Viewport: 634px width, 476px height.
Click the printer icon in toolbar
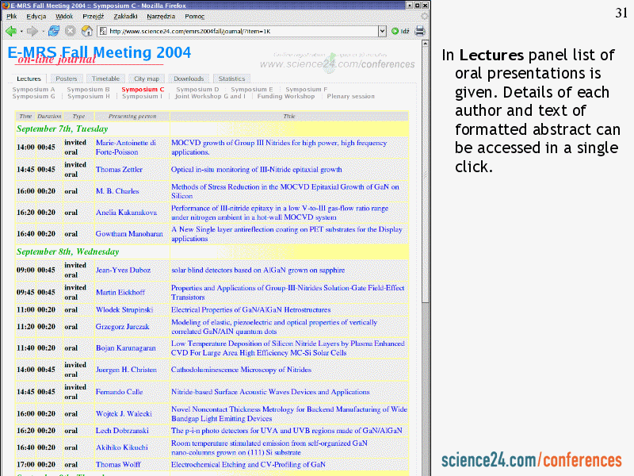pyautogui.click(x=420, y=31)
